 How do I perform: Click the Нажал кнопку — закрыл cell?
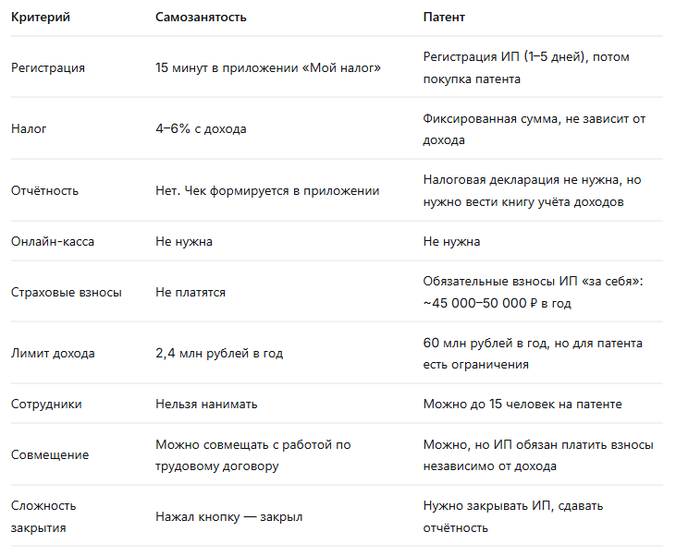point(229,517)
